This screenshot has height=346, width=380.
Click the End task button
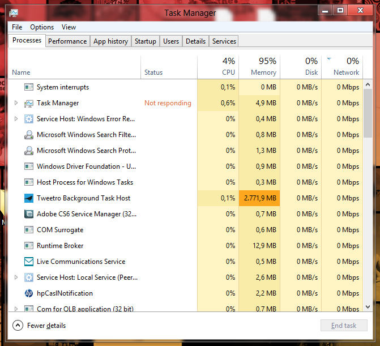point(344,326)
